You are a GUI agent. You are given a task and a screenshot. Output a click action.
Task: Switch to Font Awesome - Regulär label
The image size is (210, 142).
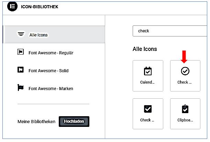coord(51,53)
